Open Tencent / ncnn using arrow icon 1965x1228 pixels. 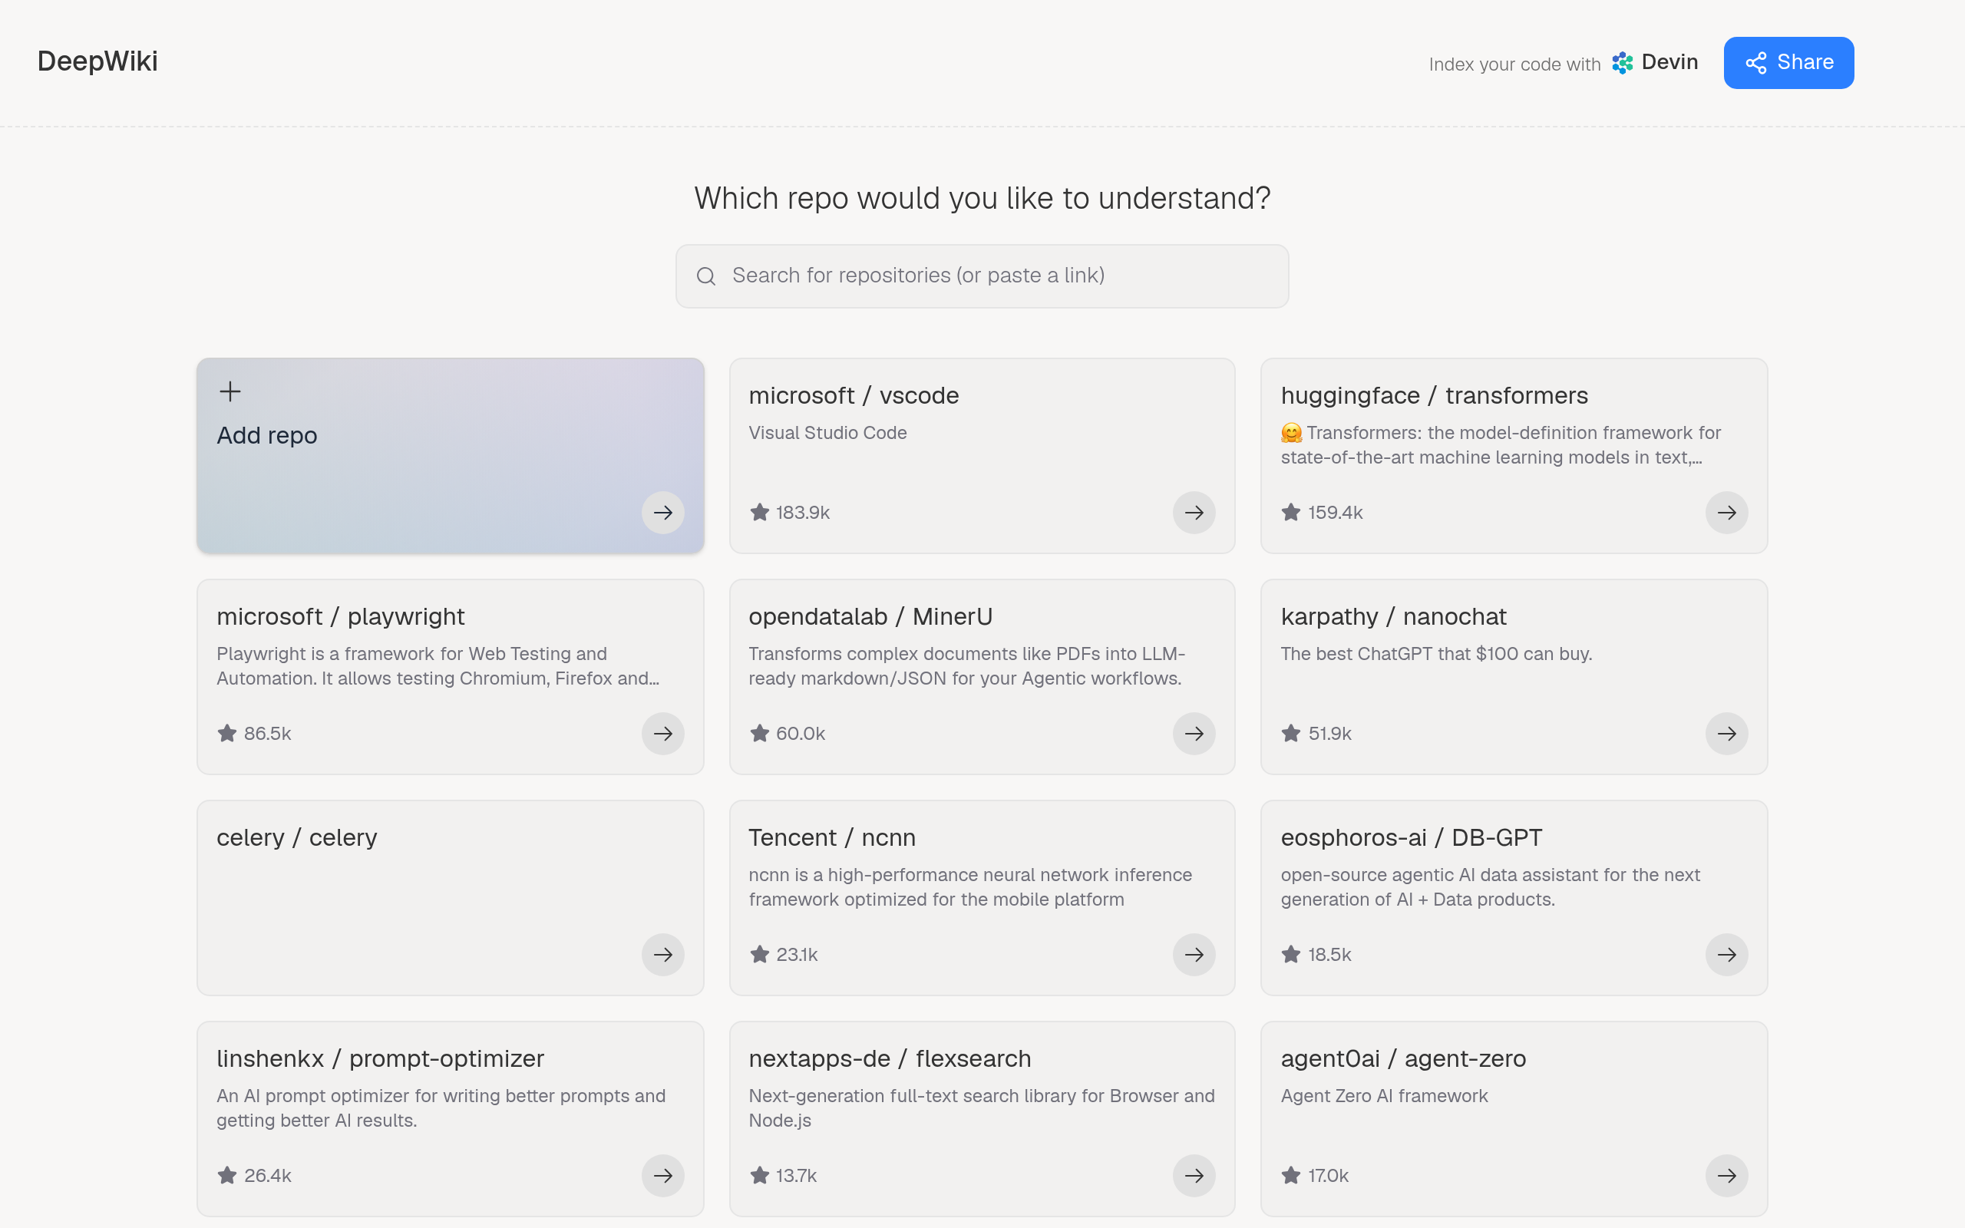(x=1194, y=954)
